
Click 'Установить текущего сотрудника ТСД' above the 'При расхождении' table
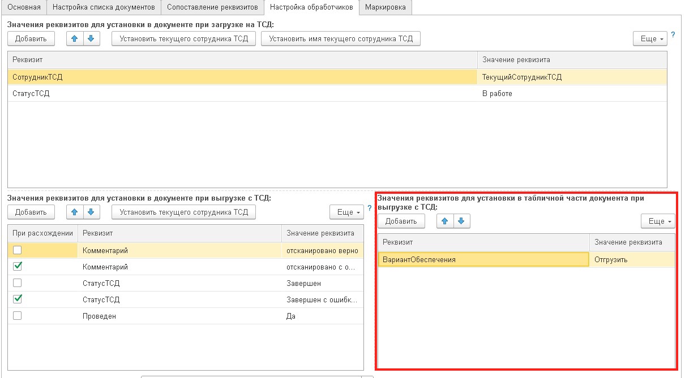pos(184,212)
